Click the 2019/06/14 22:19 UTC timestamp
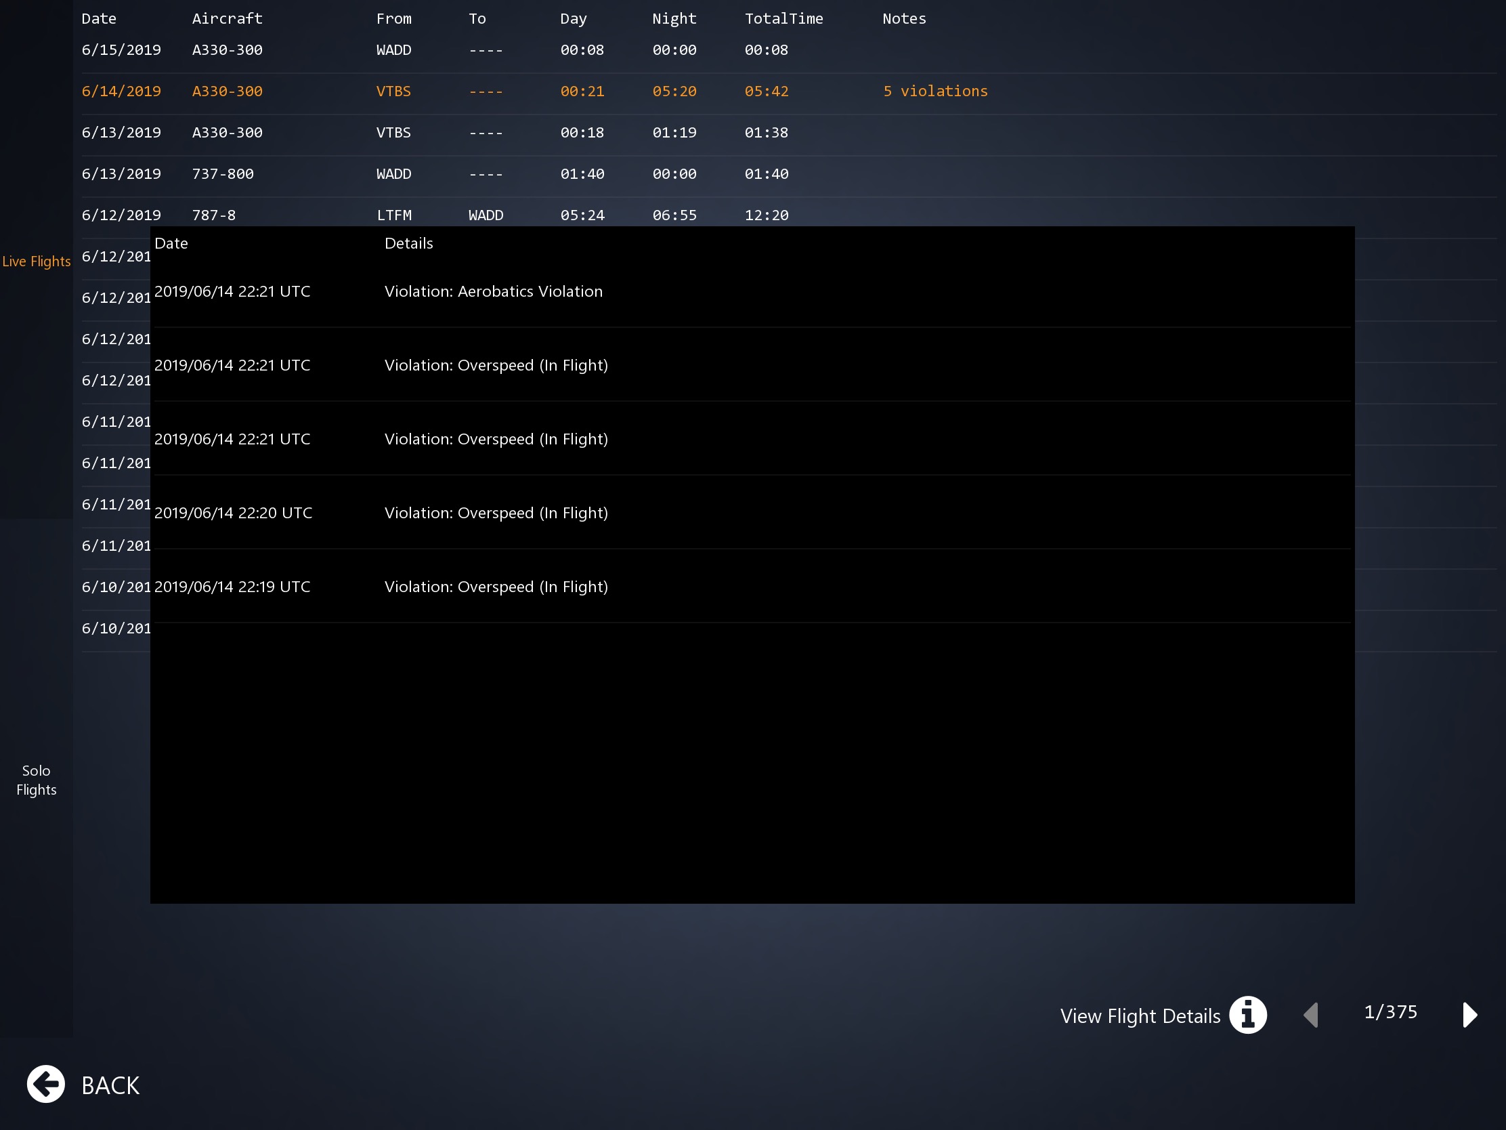This screenshot has height=1130, width=1506. point(232,587)
